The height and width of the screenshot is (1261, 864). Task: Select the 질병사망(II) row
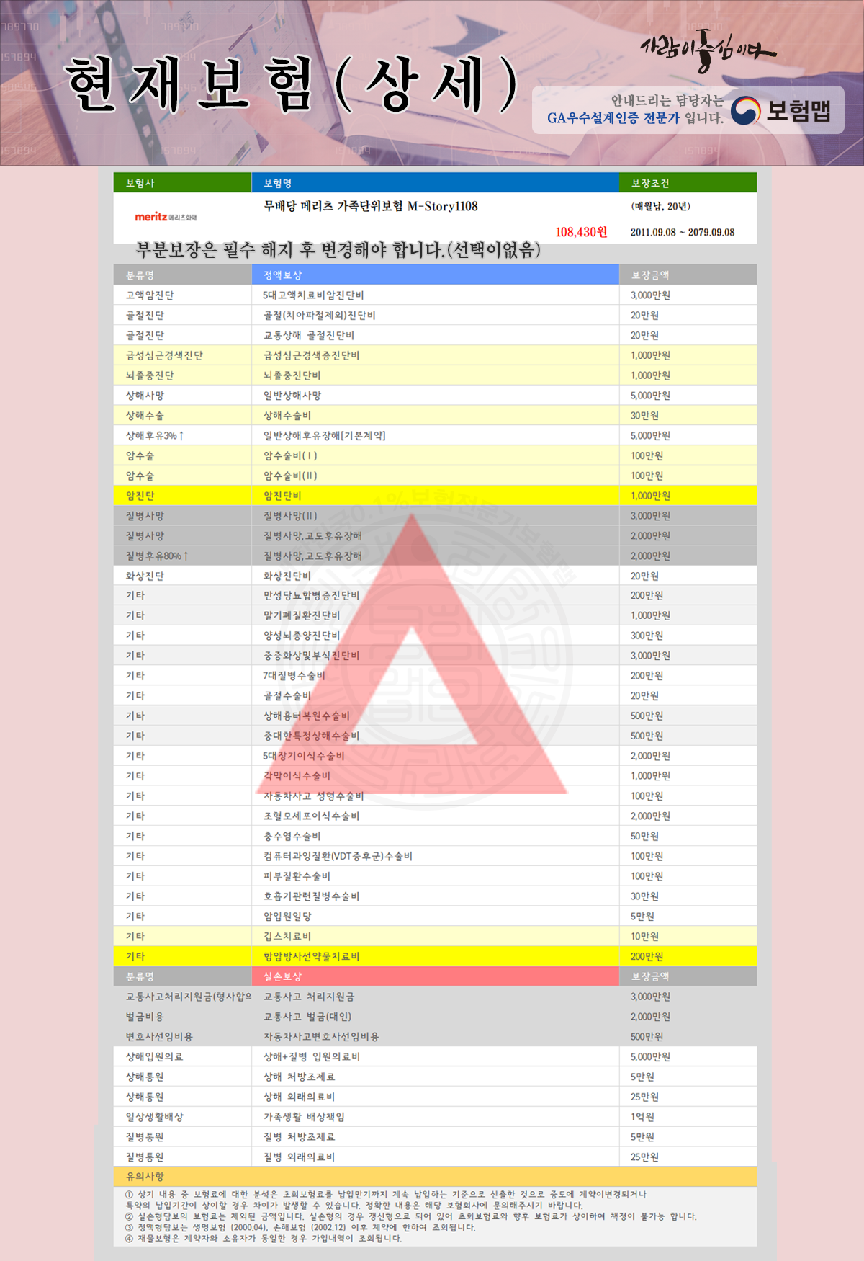tap(435, 516)
